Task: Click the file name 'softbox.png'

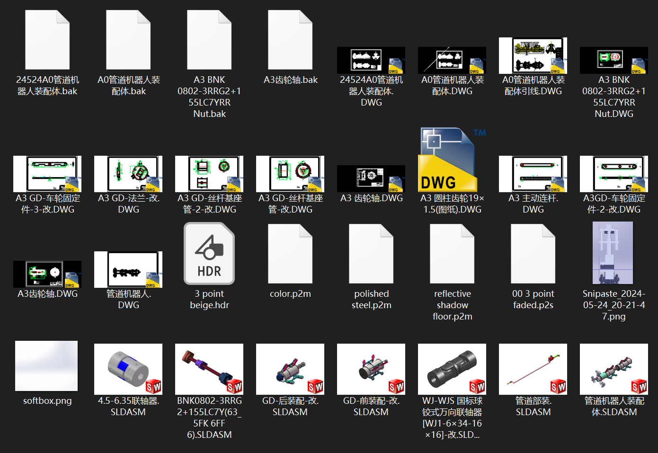Action: click(x=47, y=400)
